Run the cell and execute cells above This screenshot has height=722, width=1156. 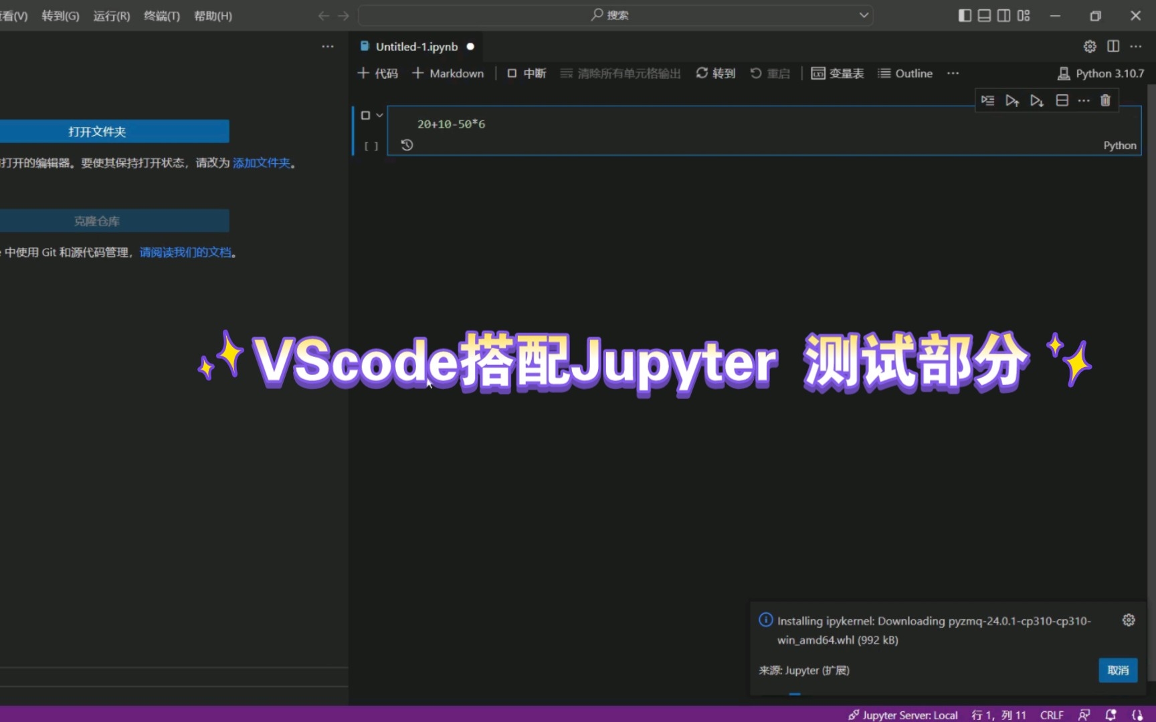(1011, 100)
